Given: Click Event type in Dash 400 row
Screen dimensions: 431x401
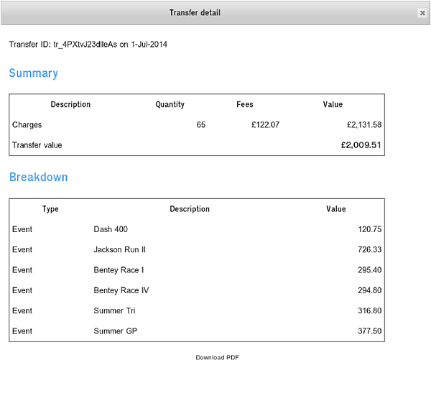Looking at the screenshot, I should coord(22,229).
